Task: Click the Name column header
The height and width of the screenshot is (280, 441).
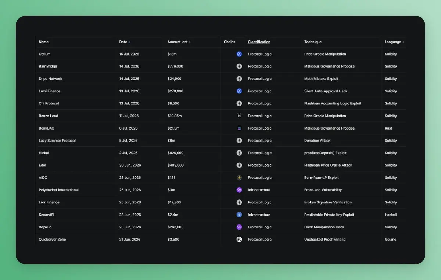Action: (x=44, y=42)
